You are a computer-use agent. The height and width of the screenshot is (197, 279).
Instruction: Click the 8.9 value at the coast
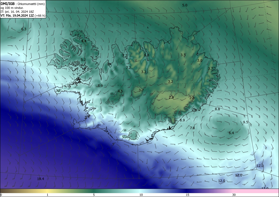(x=182, y=120)
